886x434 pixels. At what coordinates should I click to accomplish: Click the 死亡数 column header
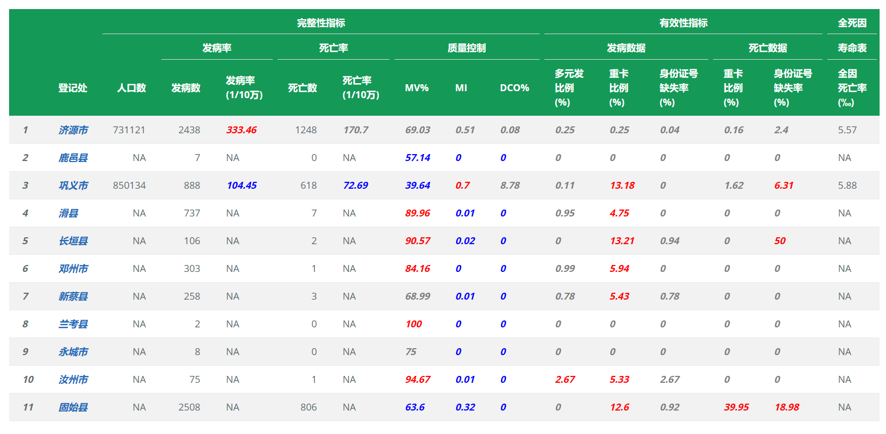point(303,88)
